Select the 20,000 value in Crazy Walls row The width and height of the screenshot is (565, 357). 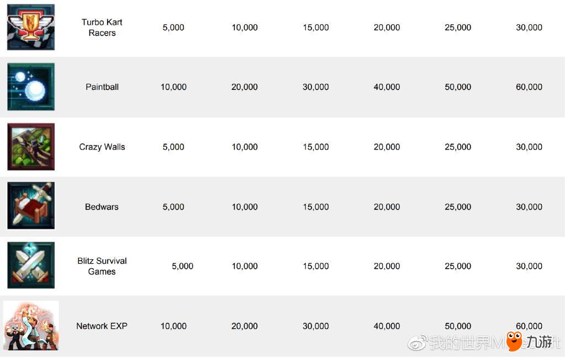[x=387, y=147]
